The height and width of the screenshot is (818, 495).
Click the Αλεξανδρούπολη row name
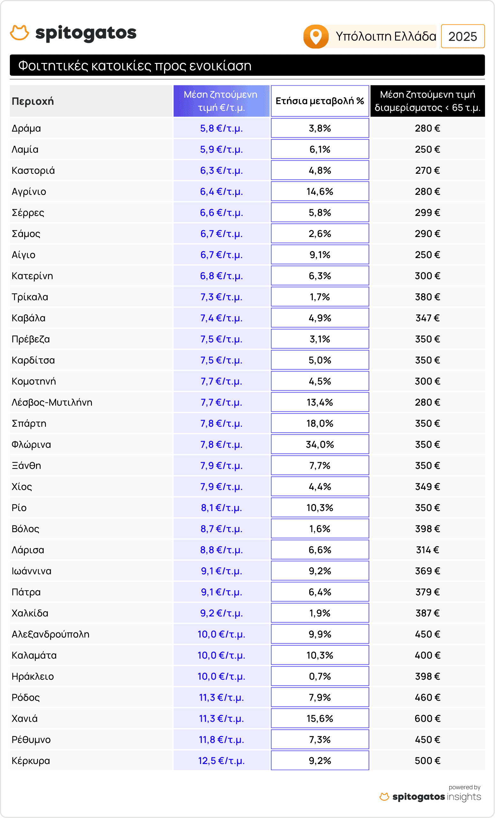coord(50,634)
